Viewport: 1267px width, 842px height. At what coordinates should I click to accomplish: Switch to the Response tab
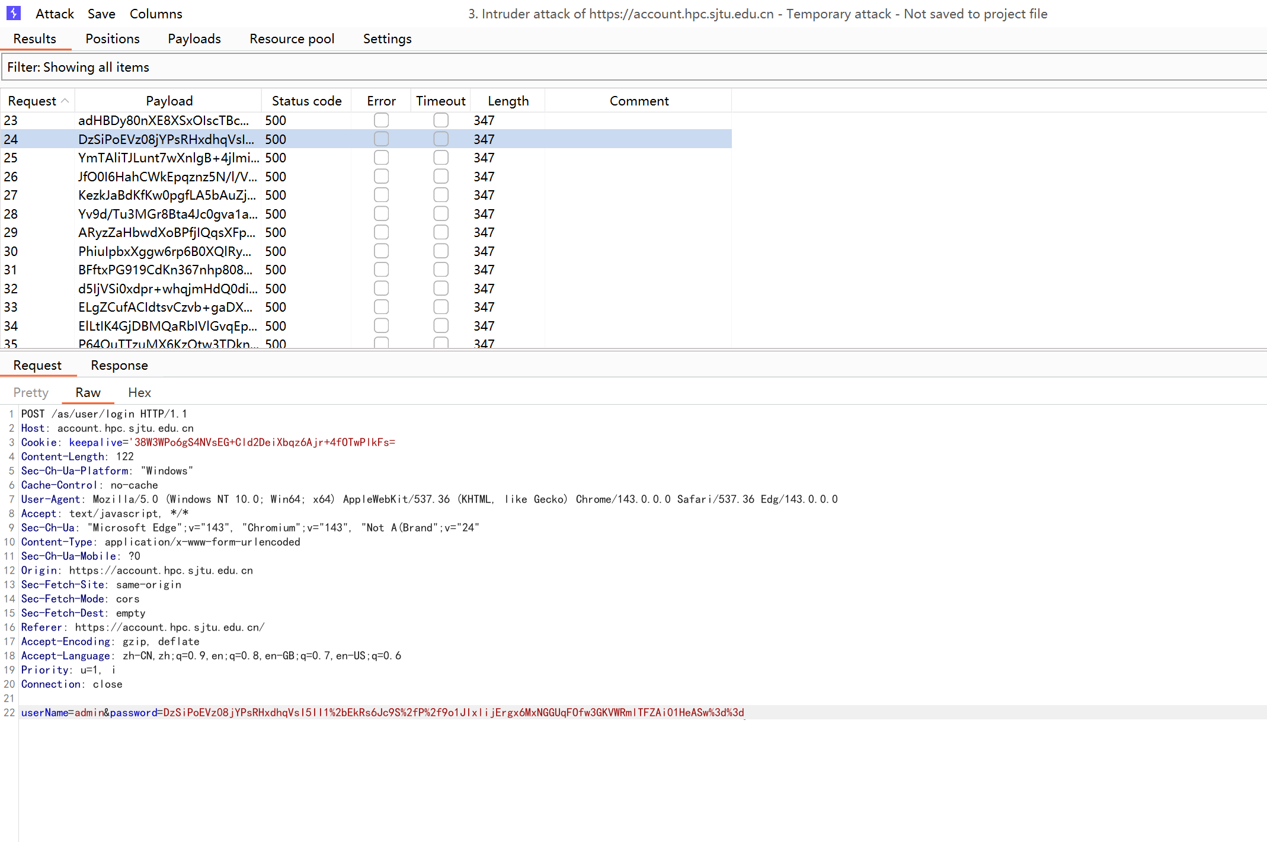point(119,365)
